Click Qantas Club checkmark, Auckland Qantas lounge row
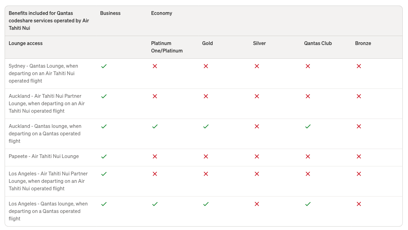 tap(308, 126)
